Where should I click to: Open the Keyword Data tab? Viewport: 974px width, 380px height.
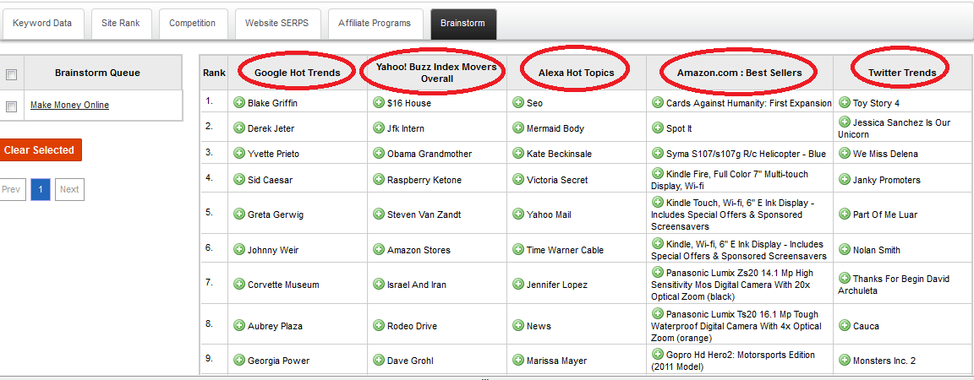tap(42, 23)
